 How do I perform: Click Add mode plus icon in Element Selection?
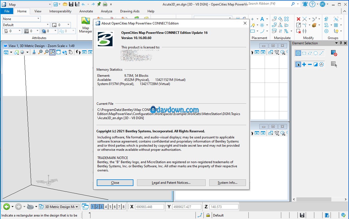pyautogui.click(x=304, y=64)
